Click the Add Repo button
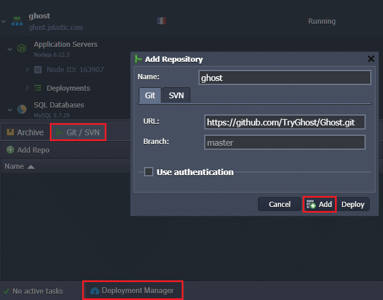This screenshot has width=383, height=300. click(28, 150)
